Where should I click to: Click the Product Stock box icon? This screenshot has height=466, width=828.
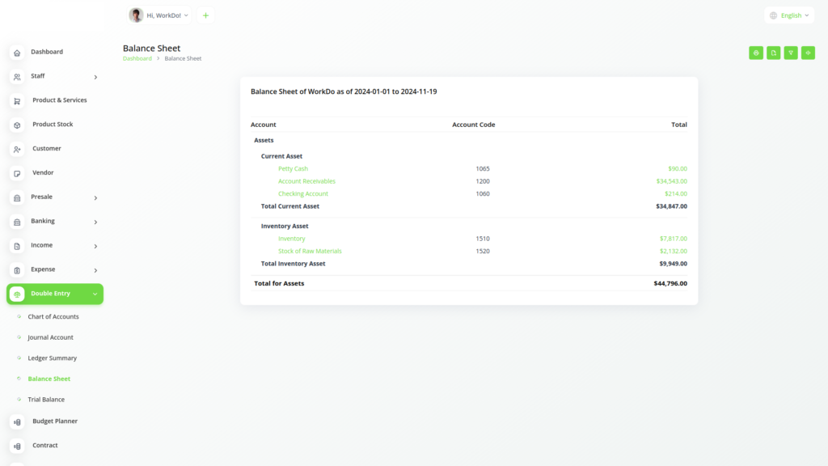point(17,125)
